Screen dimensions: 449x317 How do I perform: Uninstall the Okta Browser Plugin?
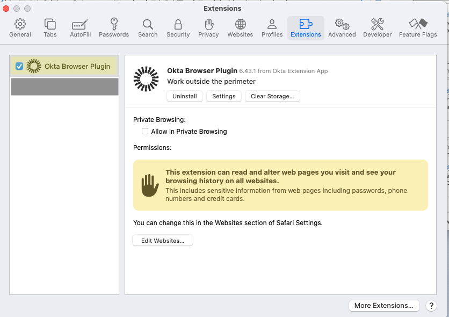pyautogui.click(x=185, y=96)
